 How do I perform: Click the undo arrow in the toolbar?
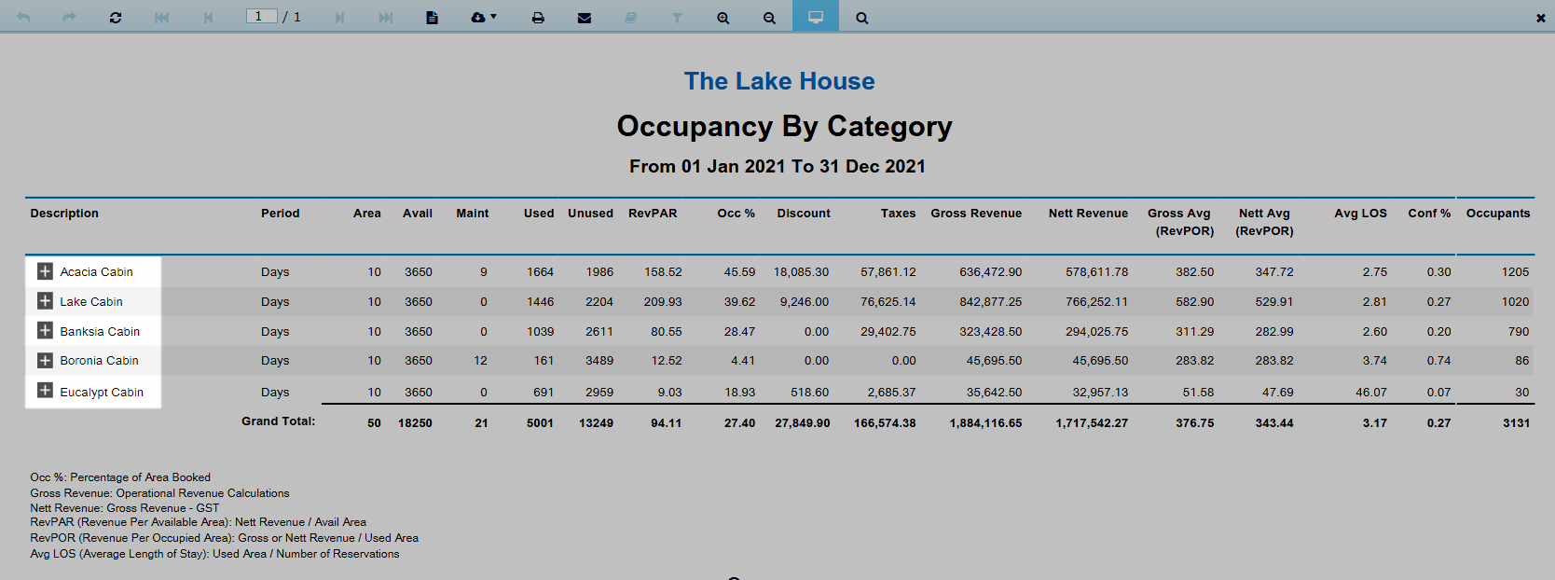click(x=23, y=18)
